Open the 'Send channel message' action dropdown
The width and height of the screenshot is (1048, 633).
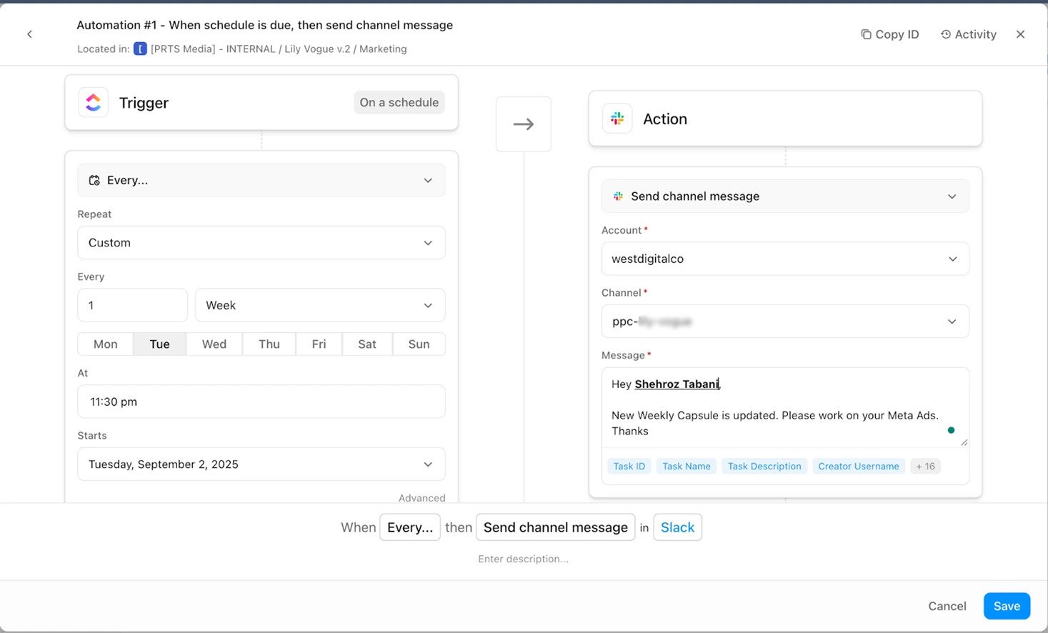point(785,196)
